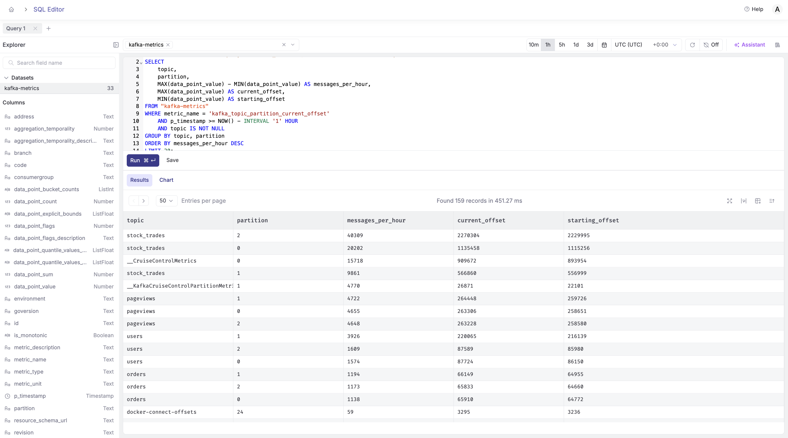
Task: Open the table columns settings icon
Action: tap(758, 201)
